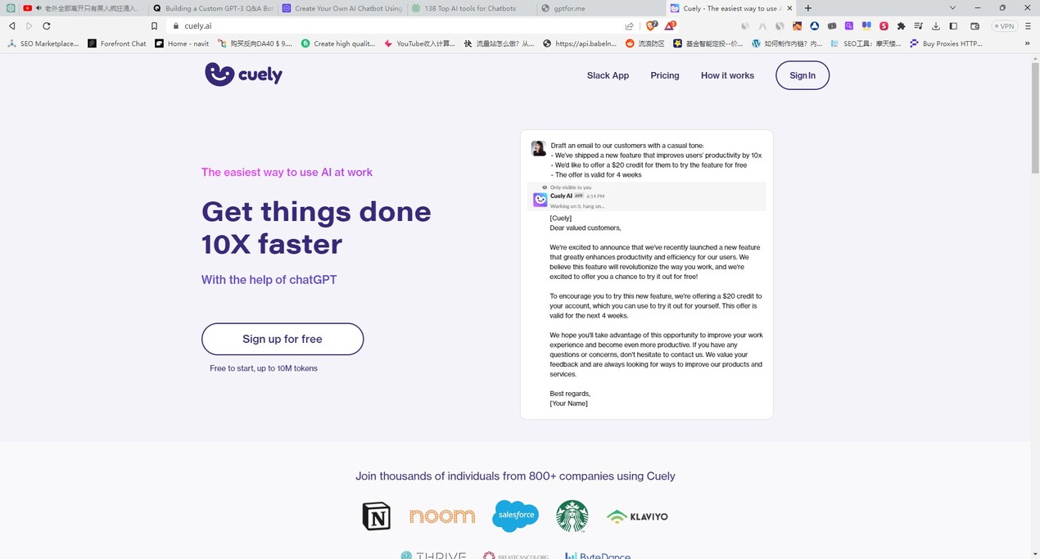This screenshot has width=1040, height=559.
Task: Toggle the VPN button in the toolbar
Action: pos(1003,26)
